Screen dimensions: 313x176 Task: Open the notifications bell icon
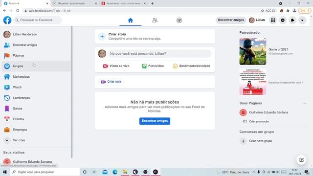(x=292, y=20)
